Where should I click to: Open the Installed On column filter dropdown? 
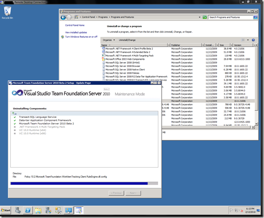coord(217,45)
